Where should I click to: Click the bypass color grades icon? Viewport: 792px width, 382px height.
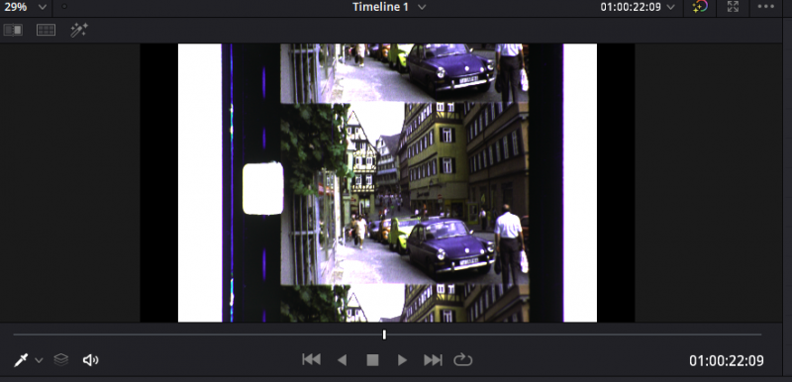coord(700,7)
